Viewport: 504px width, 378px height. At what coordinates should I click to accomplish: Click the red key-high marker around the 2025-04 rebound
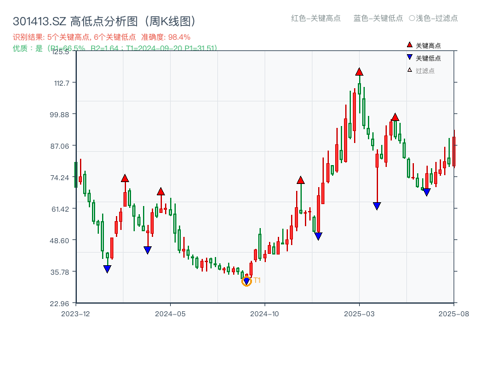396,117
